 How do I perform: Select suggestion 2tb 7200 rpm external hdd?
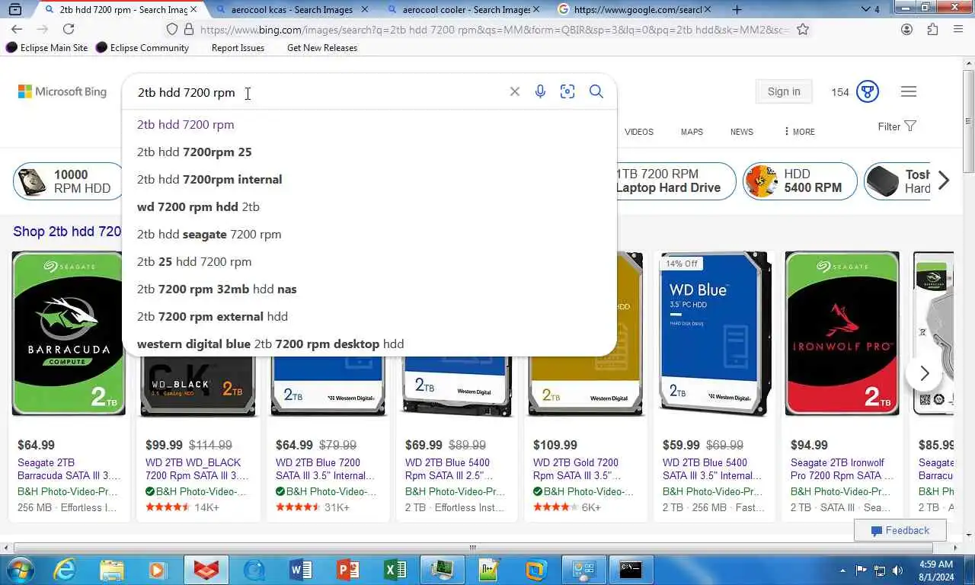pyautogui.click(x=369, y=316)
